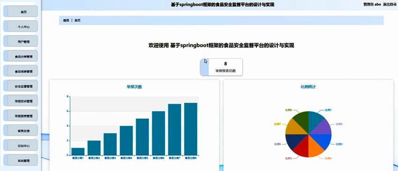Click the 食品分类8 axis label

tap(191, 158)
